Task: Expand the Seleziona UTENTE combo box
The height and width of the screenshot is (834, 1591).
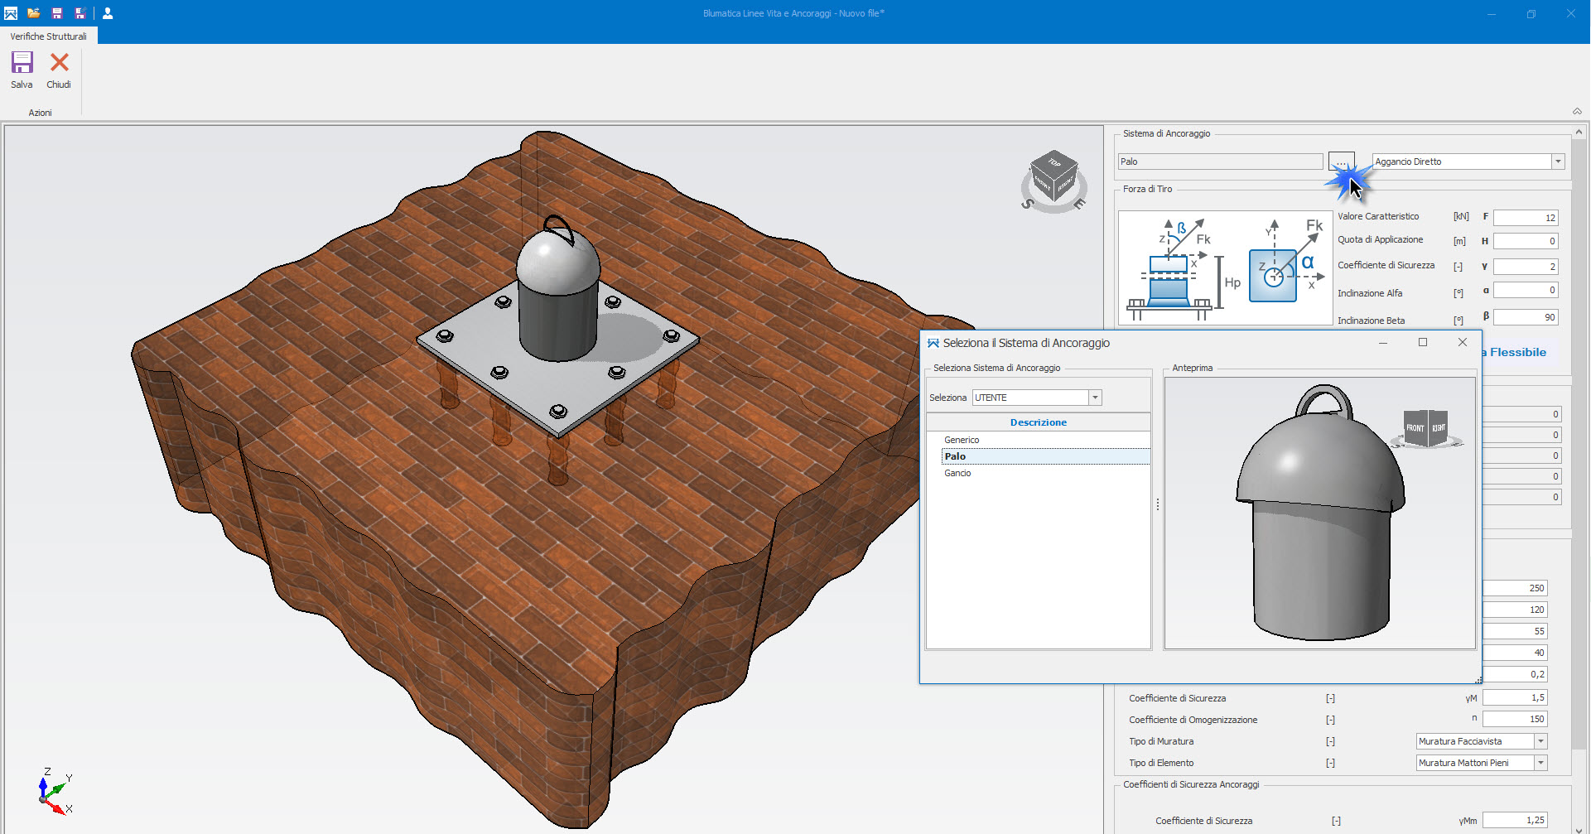Action: pyautogui.click(x=1095, y=398)
